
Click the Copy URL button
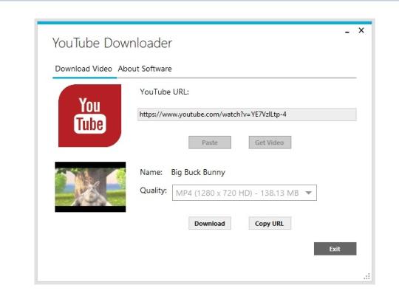coord(270,223)
